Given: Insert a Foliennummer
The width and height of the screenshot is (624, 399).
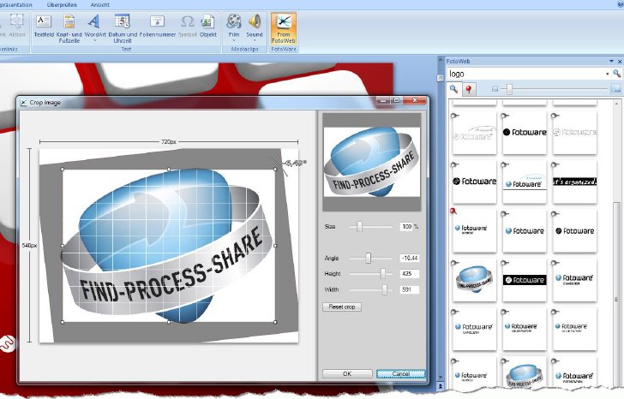Looking at the screenshot, I should pyautogui.click(x=157, y=26).
